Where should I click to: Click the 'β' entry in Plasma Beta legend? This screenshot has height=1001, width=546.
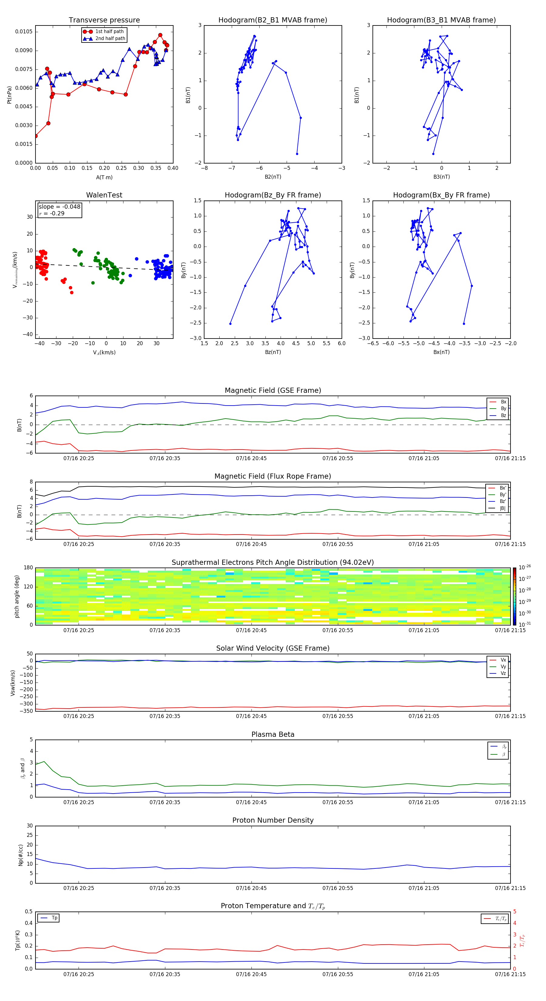[x=499, y=754]
